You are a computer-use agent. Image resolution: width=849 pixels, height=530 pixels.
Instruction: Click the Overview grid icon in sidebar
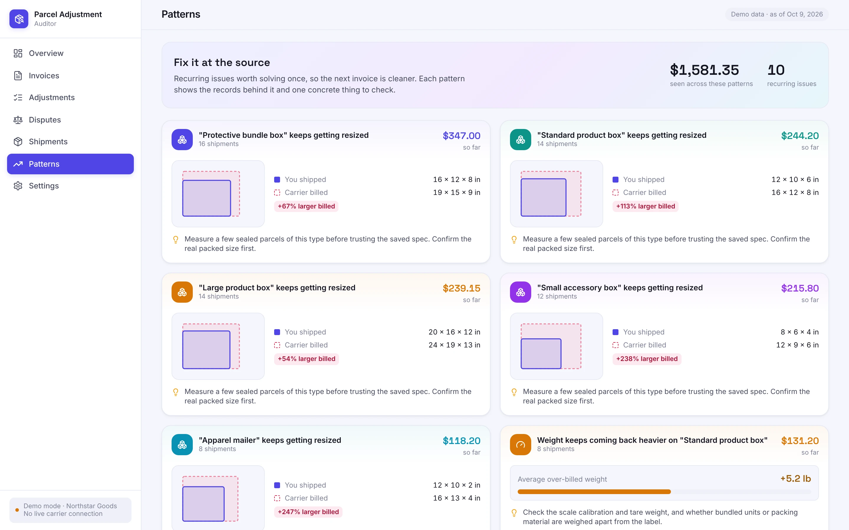pos(18,53)
